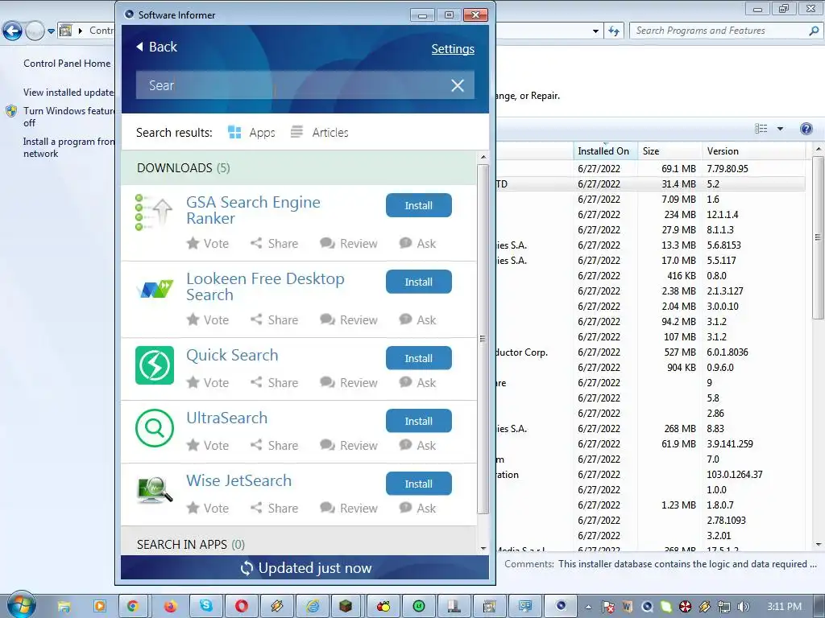Install Wise JetSearch
This screenshot has width=825, height=618.
(418, 484)
